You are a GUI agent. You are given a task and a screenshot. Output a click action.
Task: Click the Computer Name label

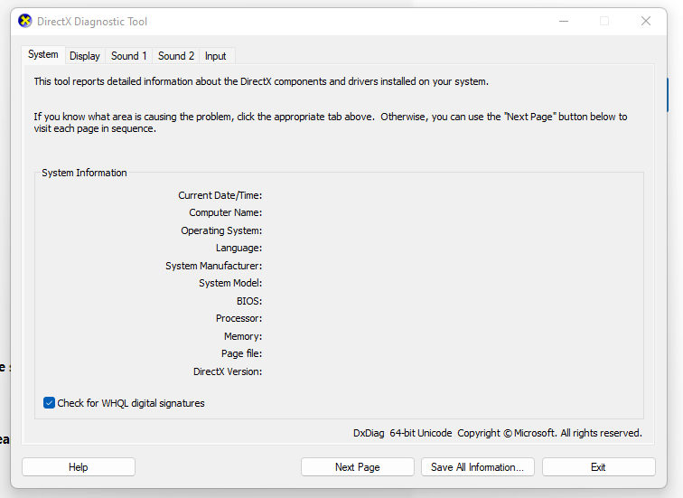(x=225, y=212)
